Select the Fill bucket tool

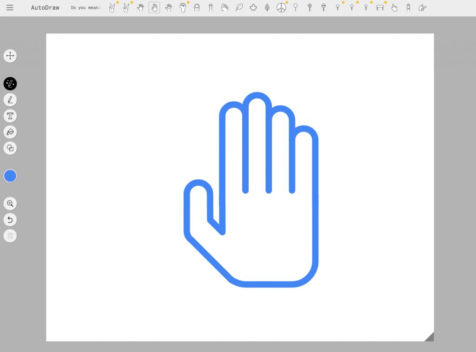point(10,132)
